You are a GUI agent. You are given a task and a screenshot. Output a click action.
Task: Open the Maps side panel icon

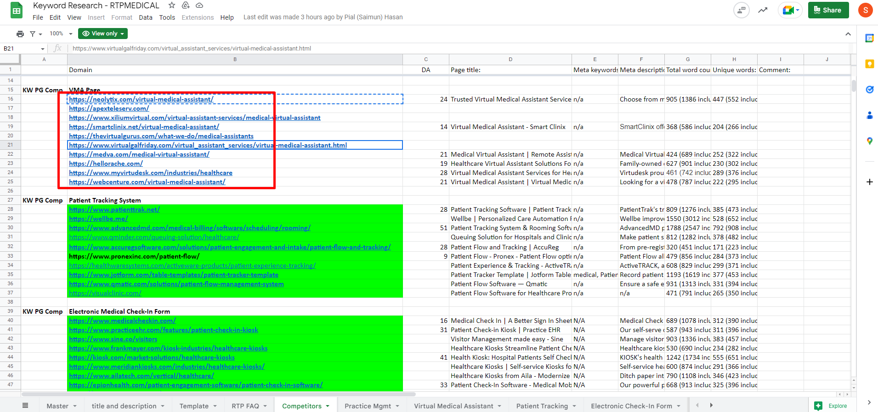coord(869,141)
